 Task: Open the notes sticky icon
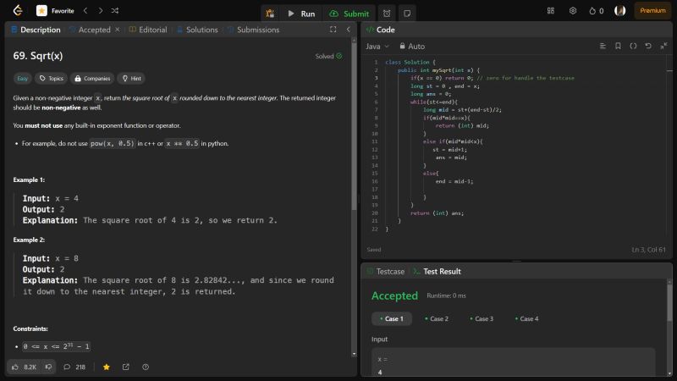(x=408, y=14)
